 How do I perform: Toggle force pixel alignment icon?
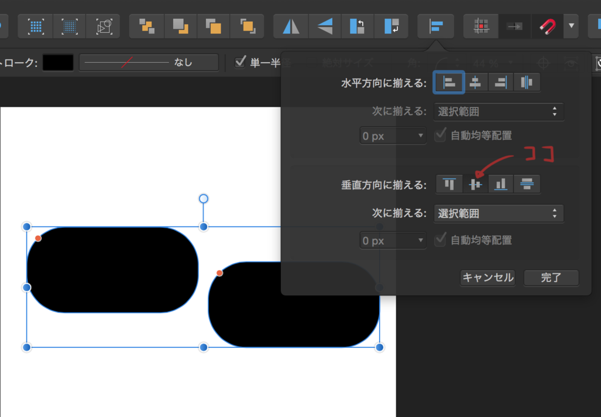(x=481, y=26)
